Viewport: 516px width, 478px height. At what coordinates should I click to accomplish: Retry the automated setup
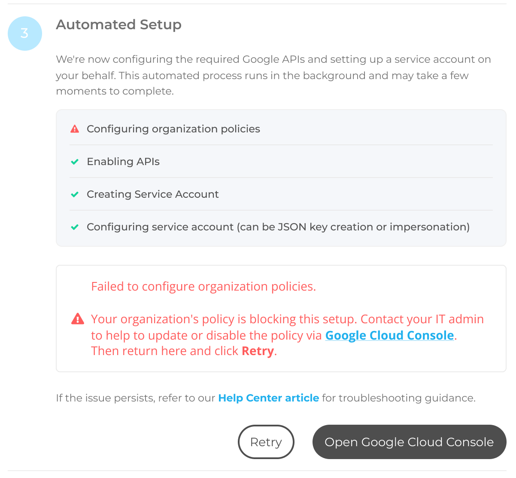point(266,442)
